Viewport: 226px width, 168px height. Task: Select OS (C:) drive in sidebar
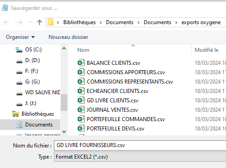pos(33,50)
